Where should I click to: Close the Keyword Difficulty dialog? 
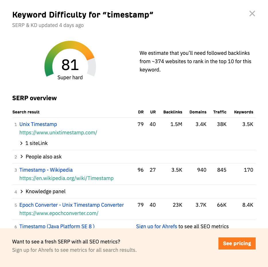(252, 13)
